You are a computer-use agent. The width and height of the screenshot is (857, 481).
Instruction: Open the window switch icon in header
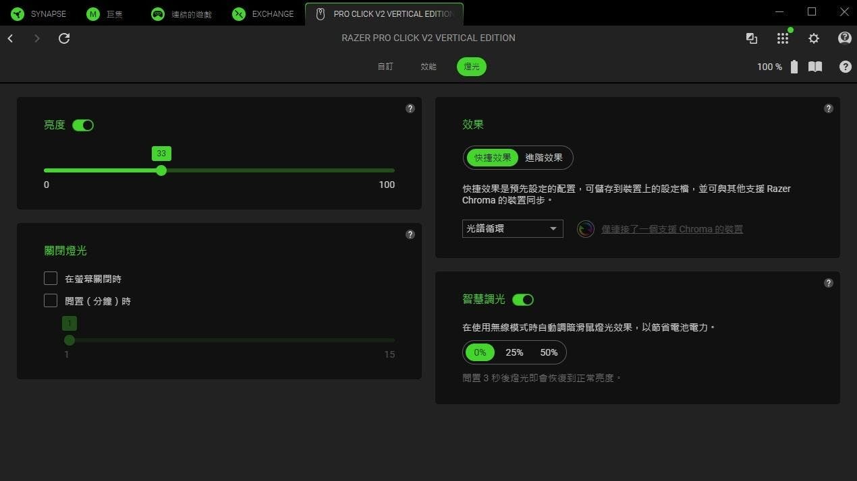point(752,38)
